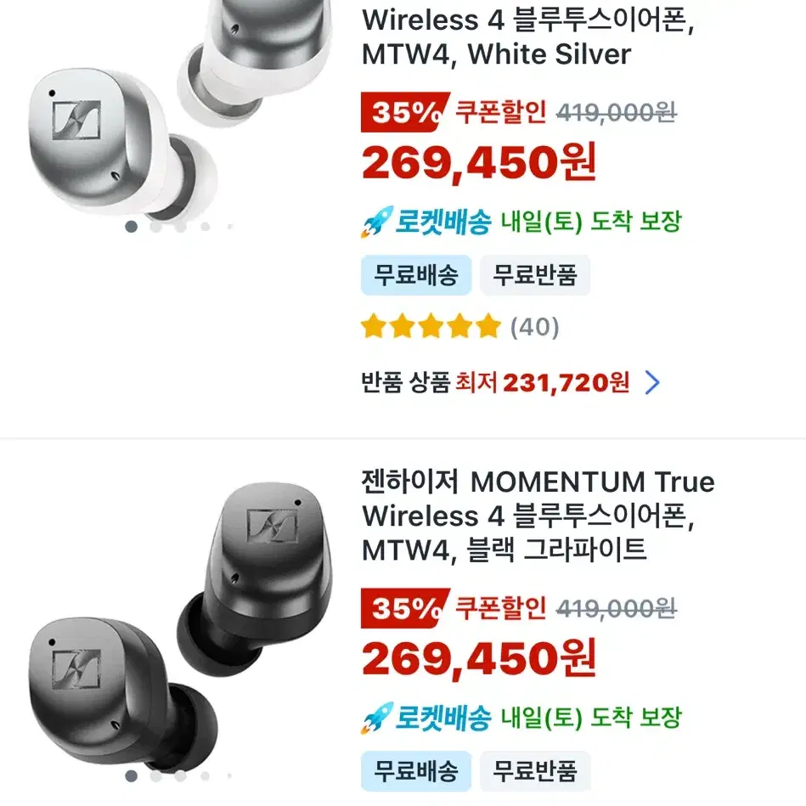Tap the 269,450원 price of Black Graphite earbuds
806x806 pixels.
(479, 658)
